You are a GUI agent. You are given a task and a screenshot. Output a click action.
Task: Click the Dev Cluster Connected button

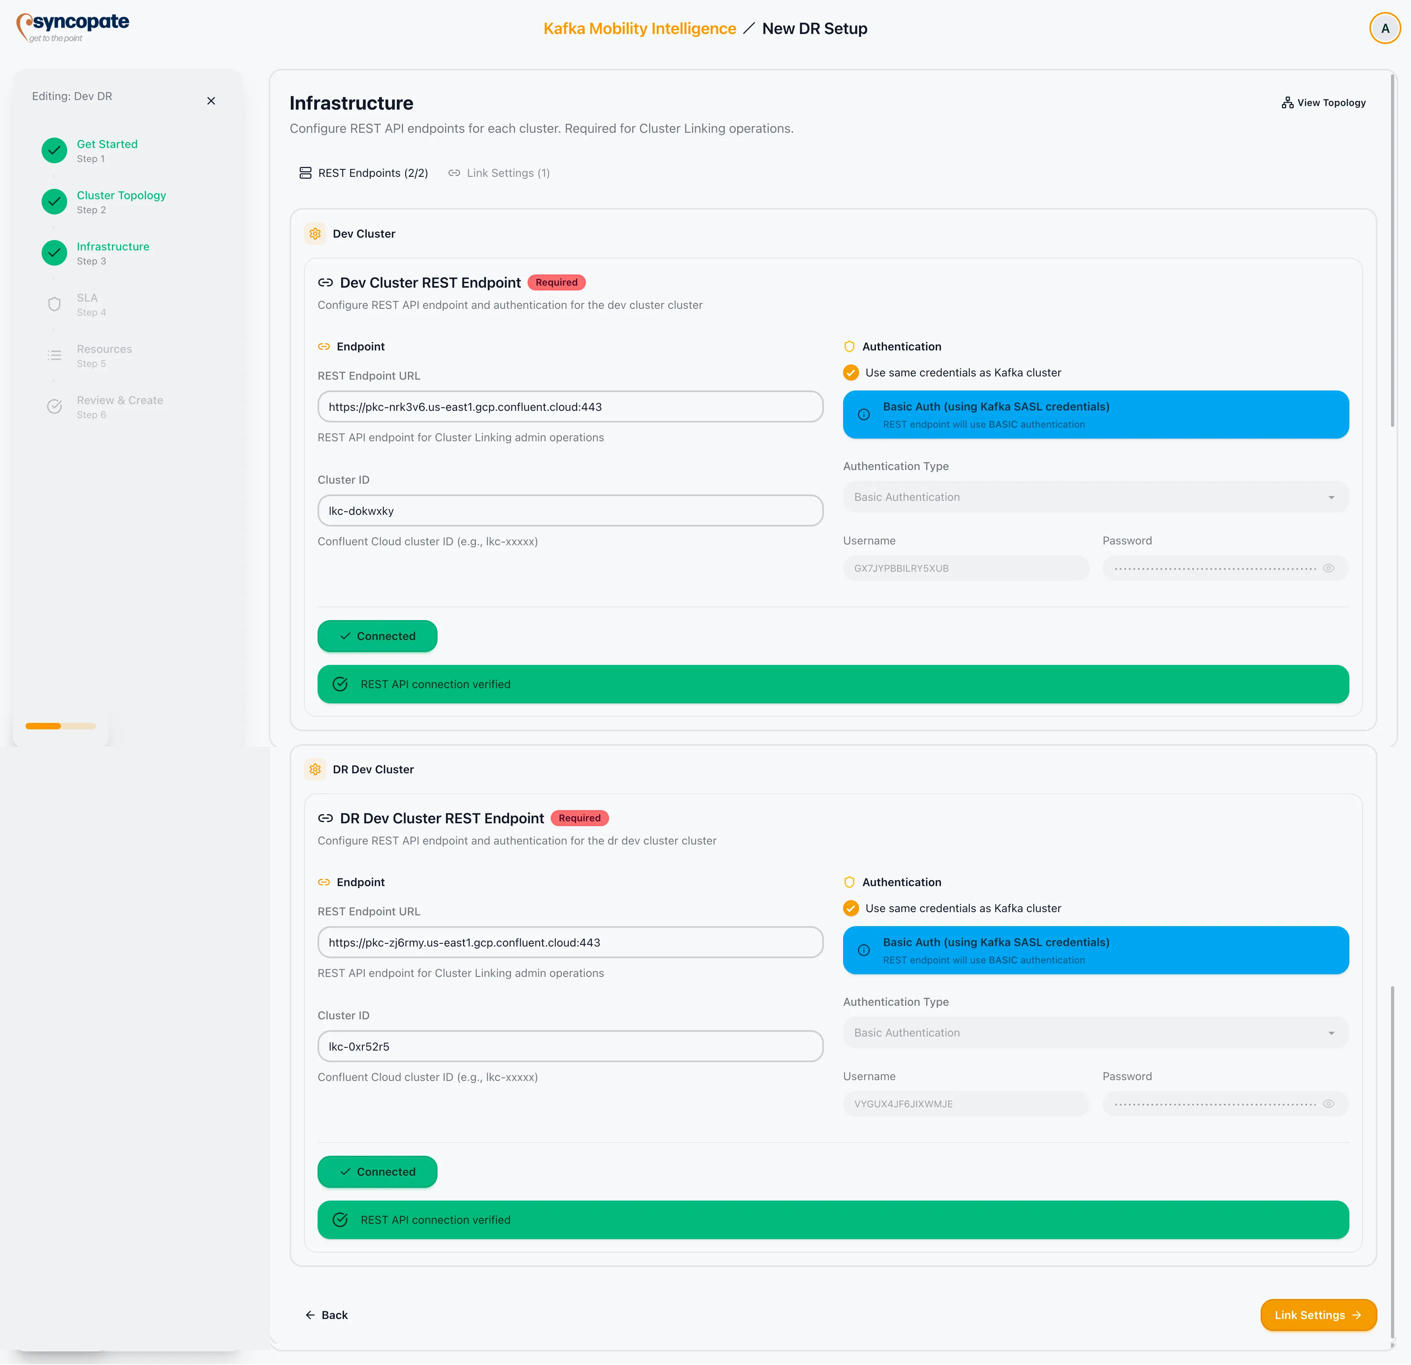coord(377,636)
